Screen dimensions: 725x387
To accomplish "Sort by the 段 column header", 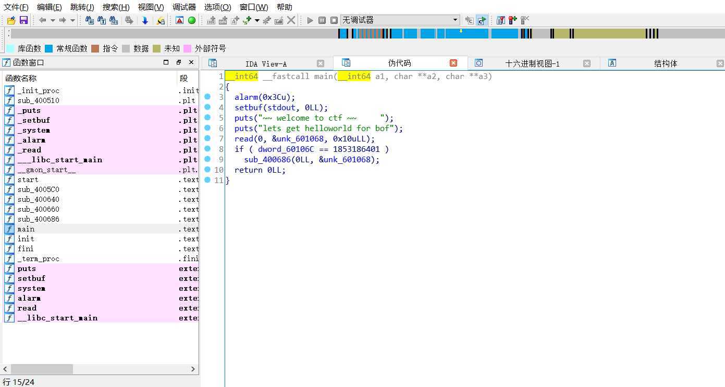I will point(188,78).
